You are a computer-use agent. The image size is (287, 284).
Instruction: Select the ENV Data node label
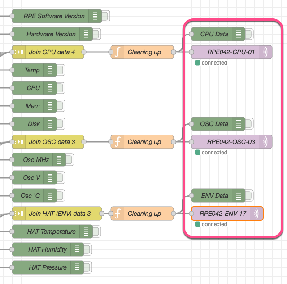pyautogui.click(x=214, y=196)
